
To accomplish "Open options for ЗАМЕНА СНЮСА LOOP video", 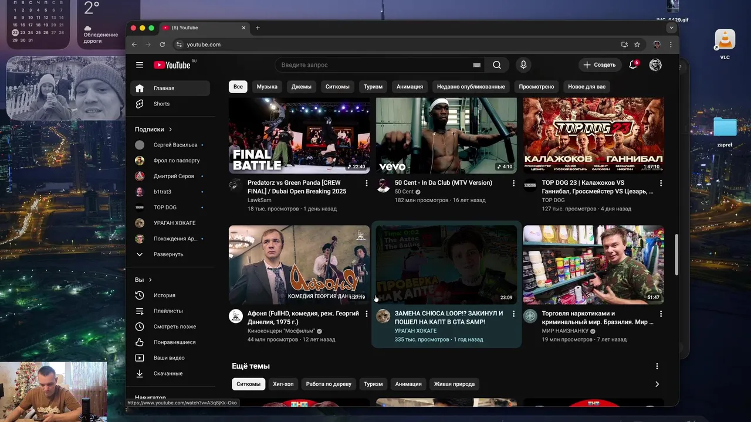I will point(513,314).
